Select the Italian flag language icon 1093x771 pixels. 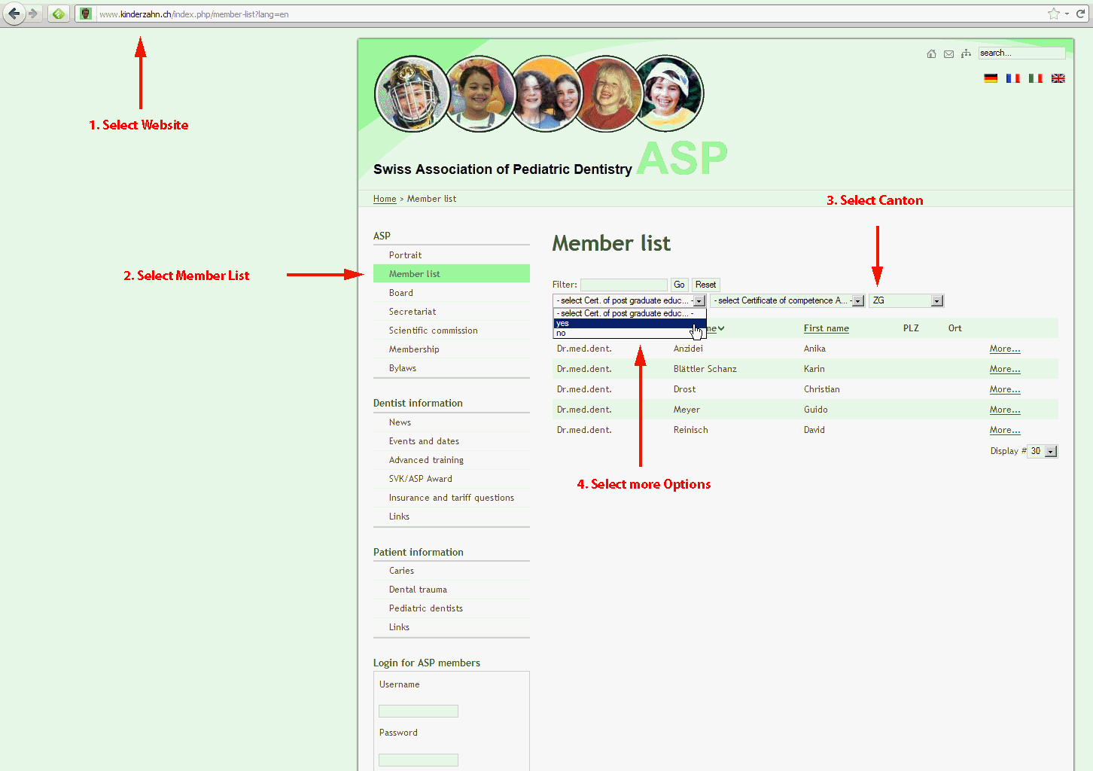pos(1036,78)
